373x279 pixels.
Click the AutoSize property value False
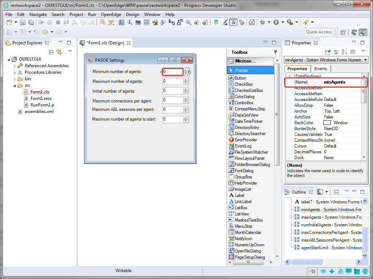pyautogui.click(x=329, y=117)
